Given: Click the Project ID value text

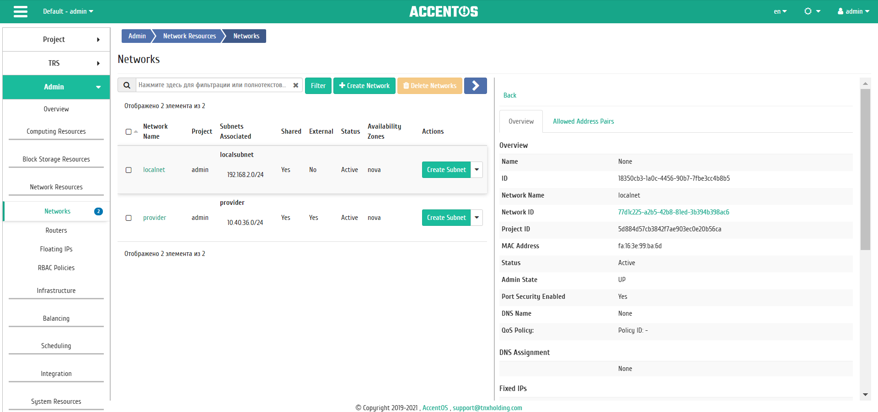Looking at the screenshot, I should click(669, 229).
